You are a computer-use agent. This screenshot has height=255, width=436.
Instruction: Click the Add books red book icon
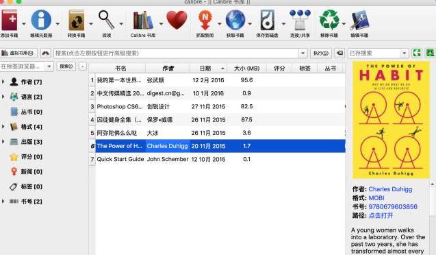[9, 20]
